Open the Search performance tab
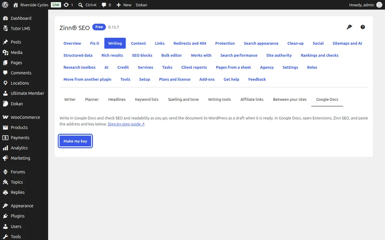This screenshot has width=385, height=240. (x=239, y=55)
